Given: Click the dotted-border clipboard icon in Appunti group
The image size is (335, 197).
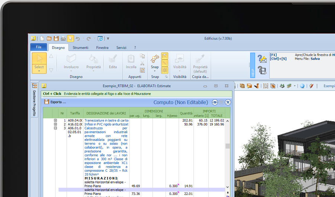Looking at the screenshot, I should (142, 70).
